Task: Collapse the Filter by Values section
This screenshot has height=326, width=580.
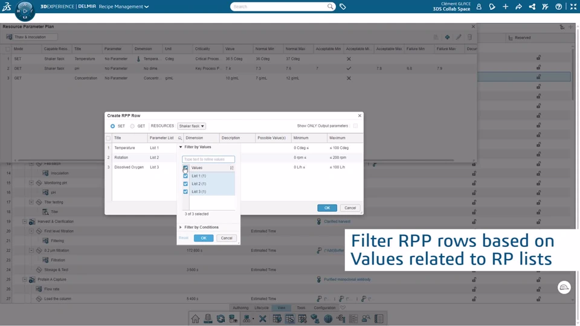Action: pyautogui.click(x=181, y=147)
